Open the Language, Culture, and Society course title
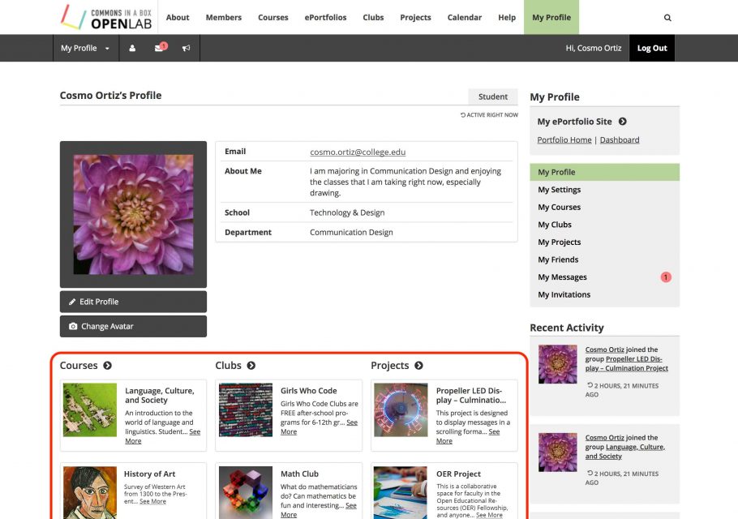This screenshot has width=738, height=519. [x=160, y=395]
